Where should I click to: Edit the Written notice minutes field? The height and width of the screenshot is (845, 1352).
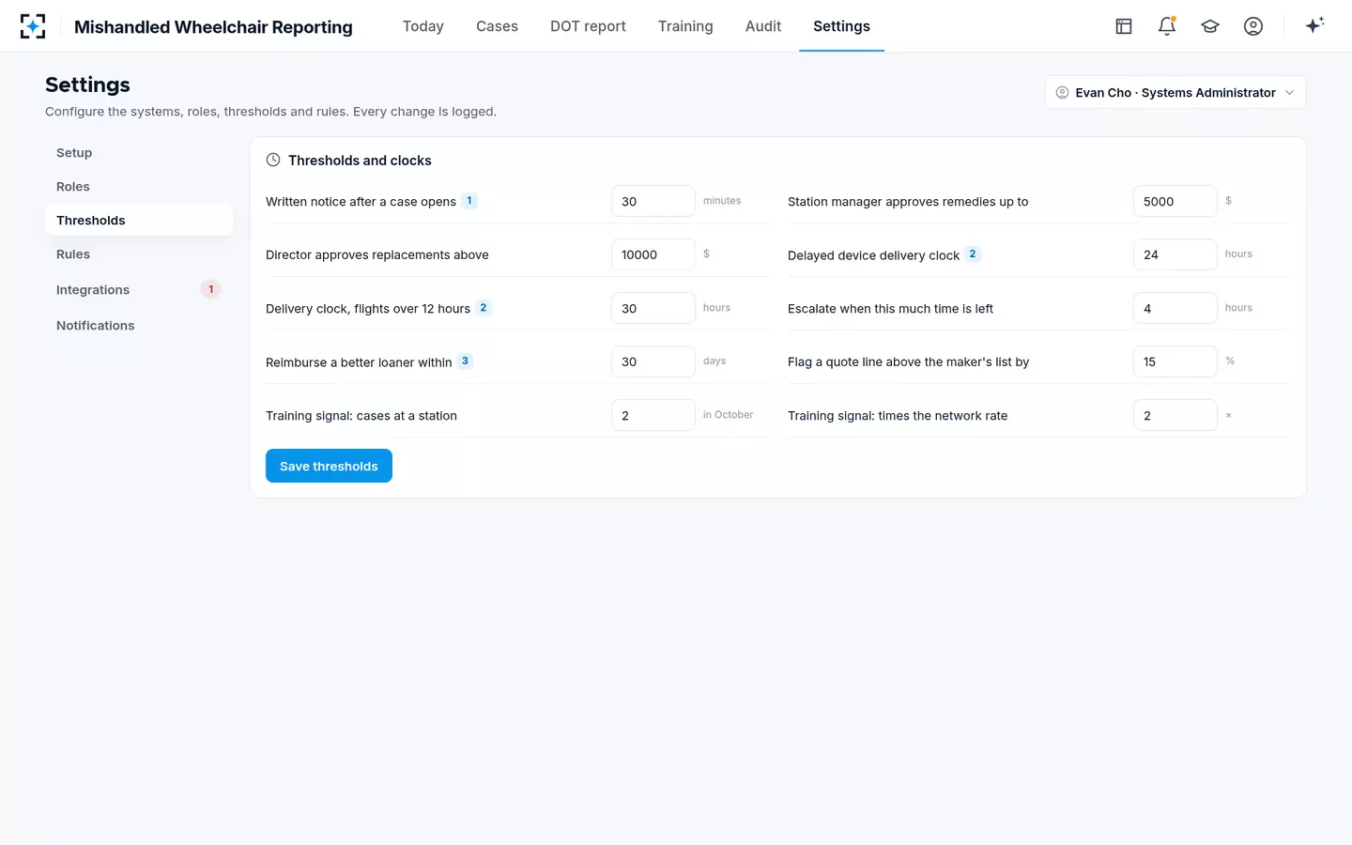point(653,201)
